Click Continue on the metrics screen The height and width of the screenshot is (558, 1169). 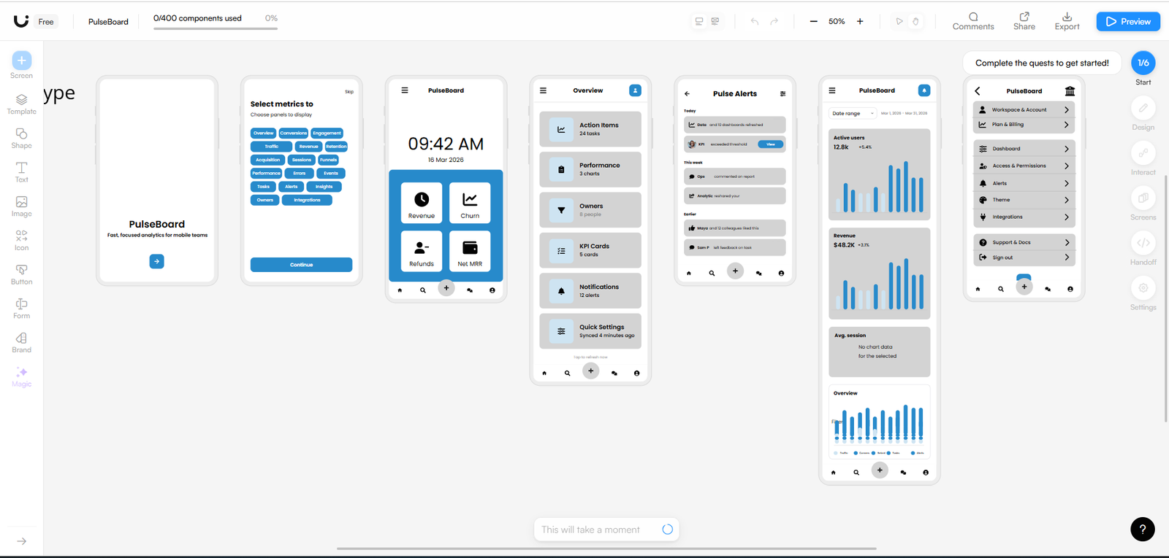[301, 265]
